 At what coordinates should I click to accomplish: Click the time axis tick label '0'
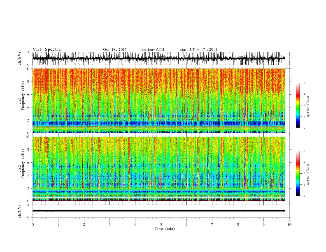(33, 224)
